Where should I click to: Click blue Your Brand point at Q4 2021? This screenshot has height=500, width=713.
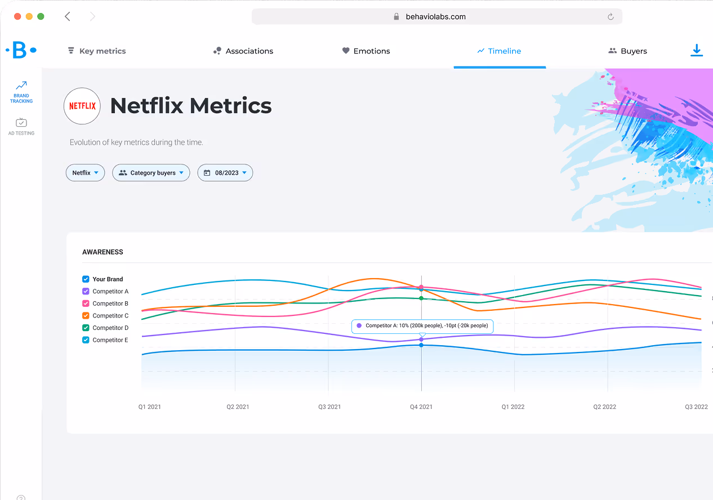coord(421,345)
